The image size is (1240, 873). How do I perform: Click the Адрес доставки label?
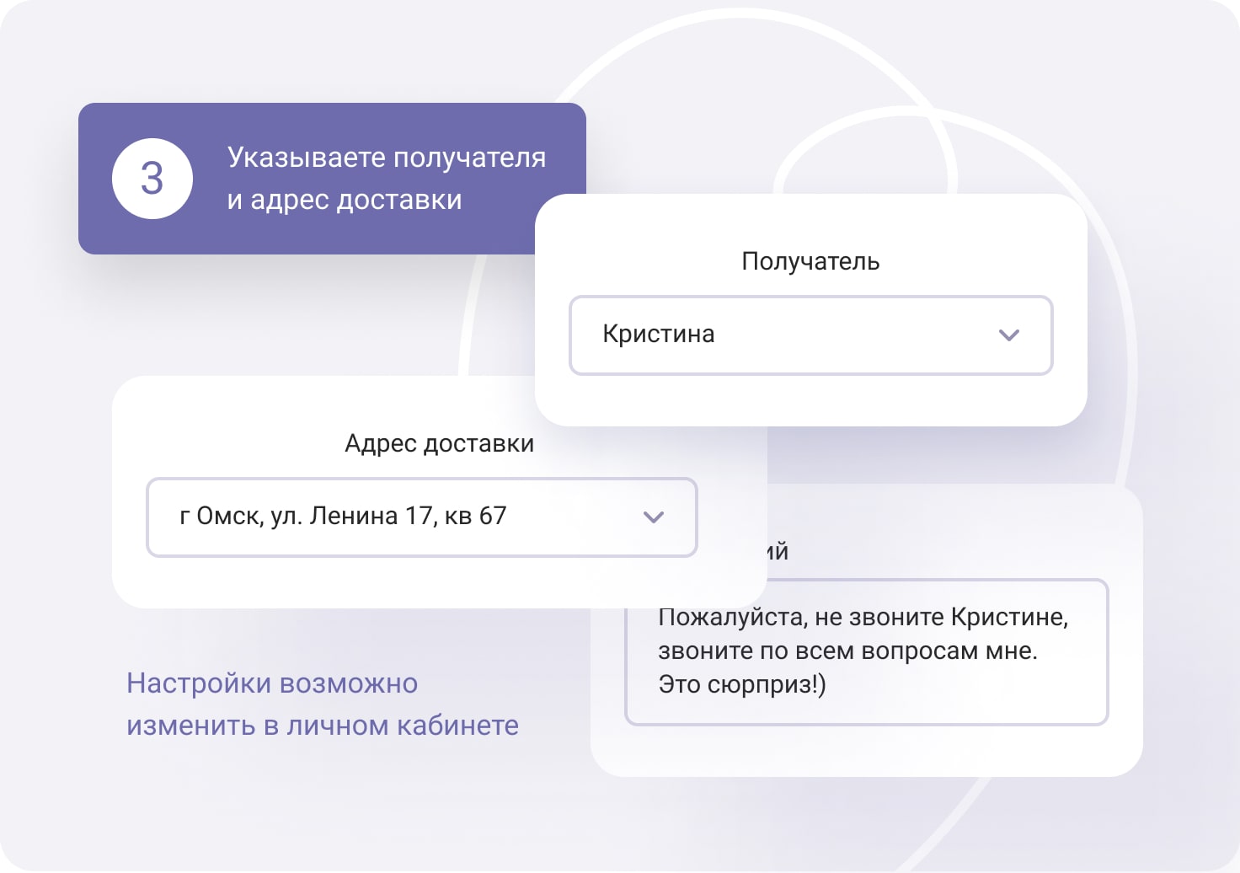tap(439, 443)
